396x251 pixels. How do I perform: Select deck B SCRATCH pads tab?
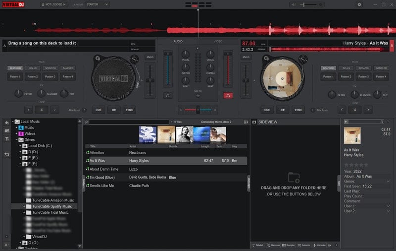click(364, 68)
